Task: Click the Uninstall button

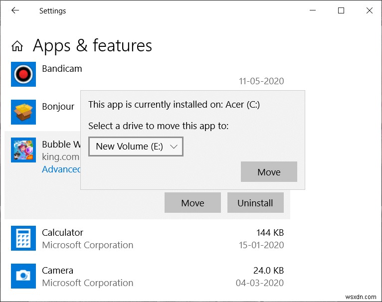Action: point(255,203)
